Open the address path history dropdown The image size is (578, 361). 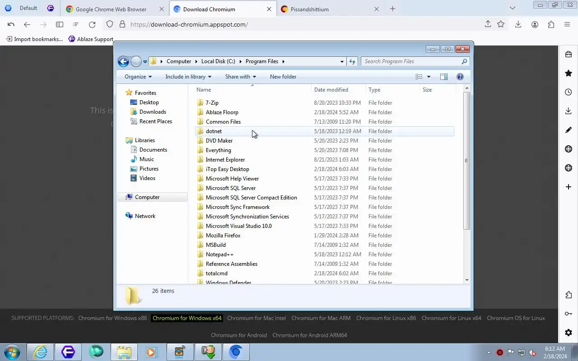[x=342, y=61]
